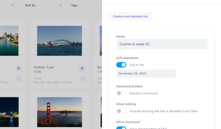Open the leftmost filter dropdown chevron

tap(13, 5)
